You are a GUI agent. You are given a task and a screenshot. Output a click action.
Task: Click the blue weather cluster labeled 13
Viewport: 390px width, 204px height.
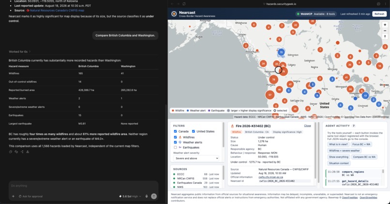365,95
